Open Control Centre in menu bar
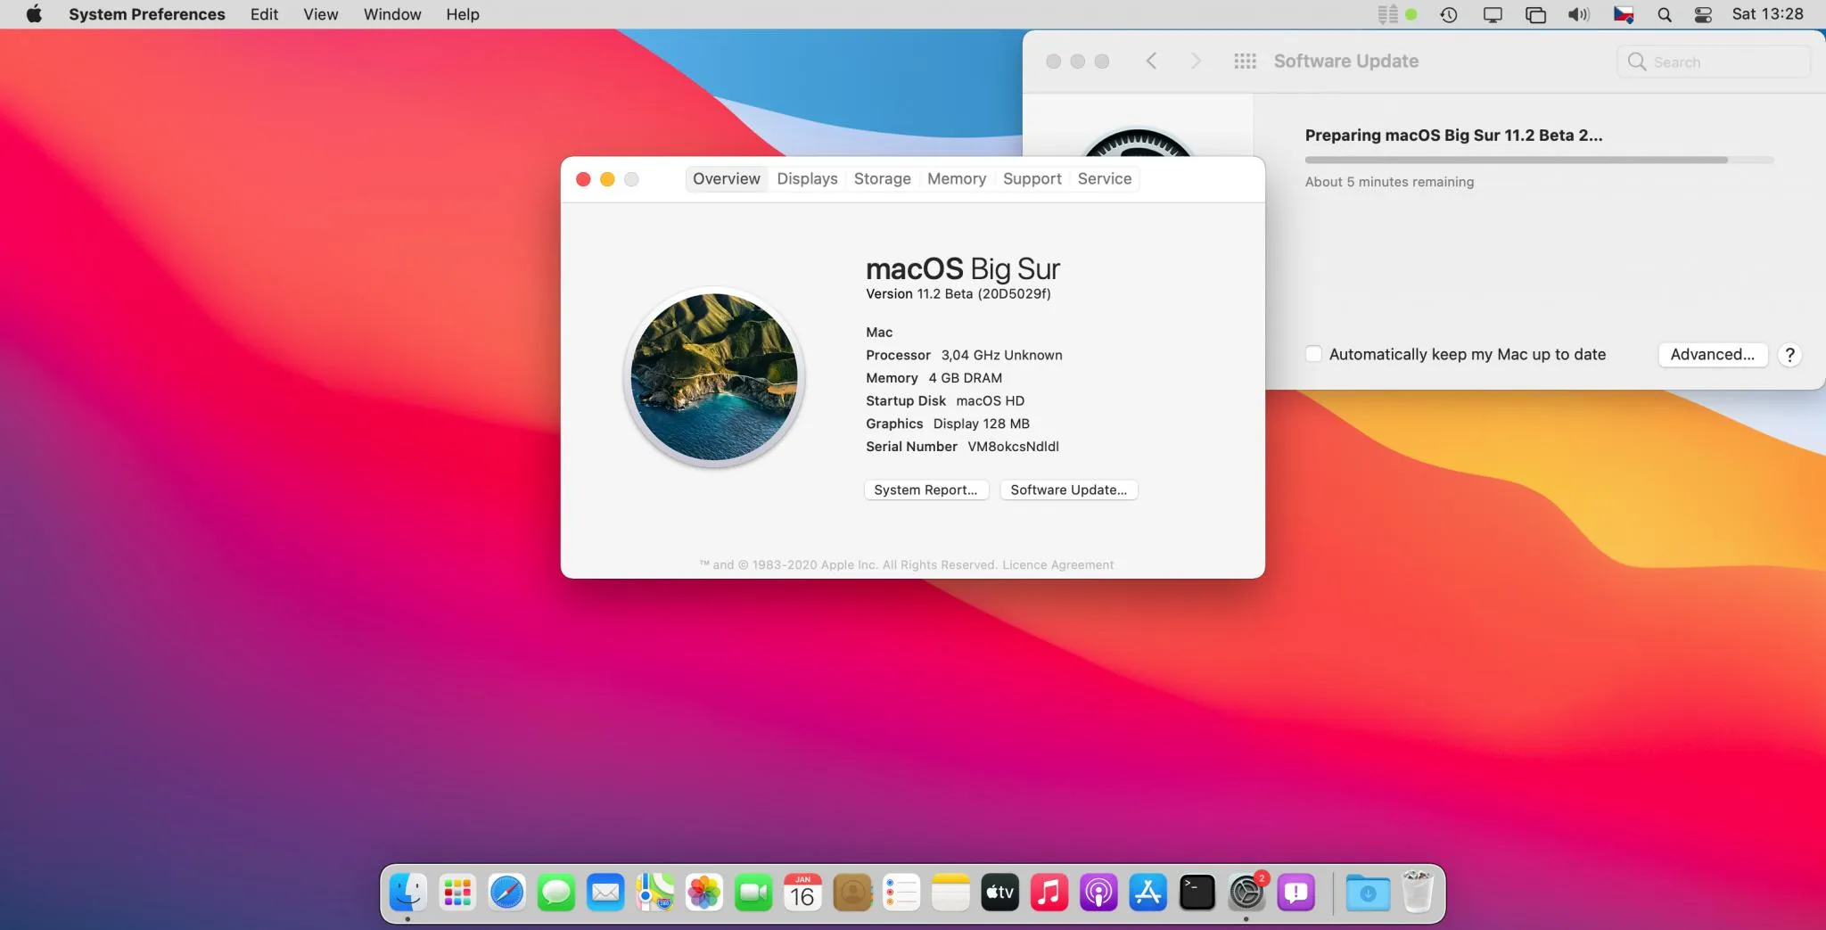The width and height of the screenshot is (1826, 930). [x=1703, y=14]
